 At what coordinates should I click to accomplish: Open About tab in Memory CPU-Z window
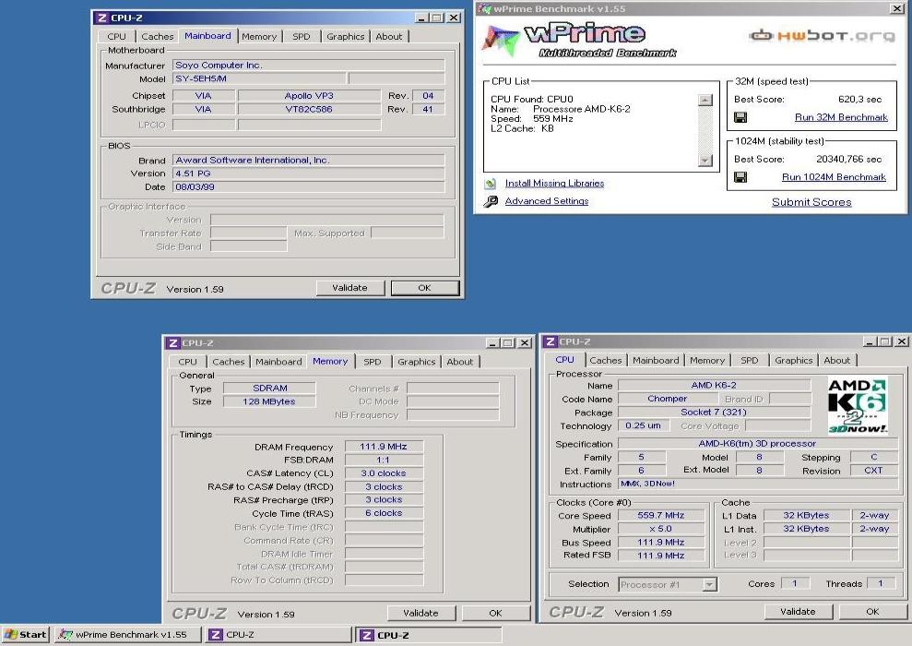(459, 362)
